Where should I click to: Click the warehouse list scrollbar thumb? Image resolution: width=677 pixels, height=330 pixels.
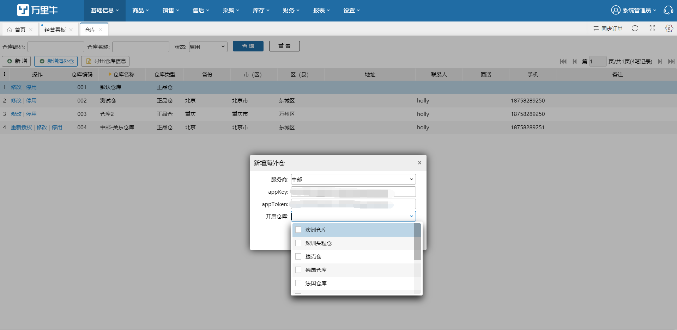click(417, 242)
